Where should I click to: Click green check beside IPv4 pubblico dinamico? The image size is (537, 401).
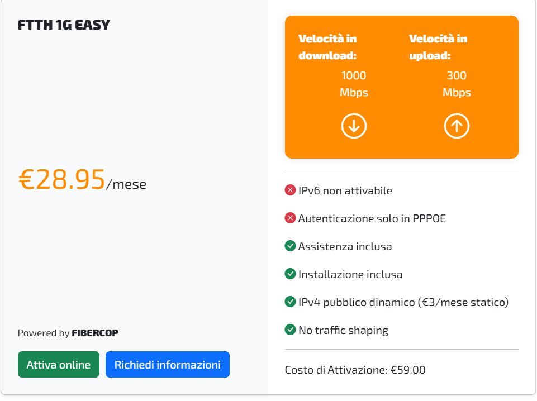pyautogui.click(x=290, y=302)
